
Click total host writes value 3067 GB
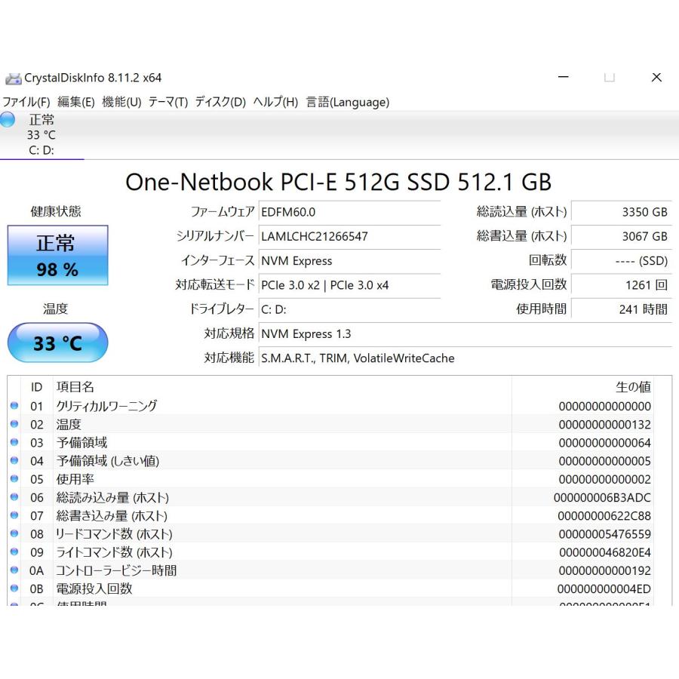[x=622, y=236]
